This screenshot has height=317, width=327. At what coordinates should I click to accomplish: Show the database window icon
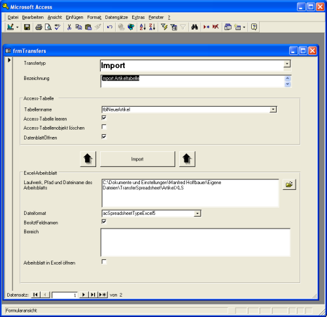[x=228, y=27]
